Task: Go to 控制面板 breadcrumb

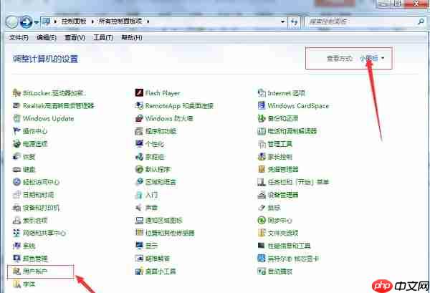Action: (74, 21)
